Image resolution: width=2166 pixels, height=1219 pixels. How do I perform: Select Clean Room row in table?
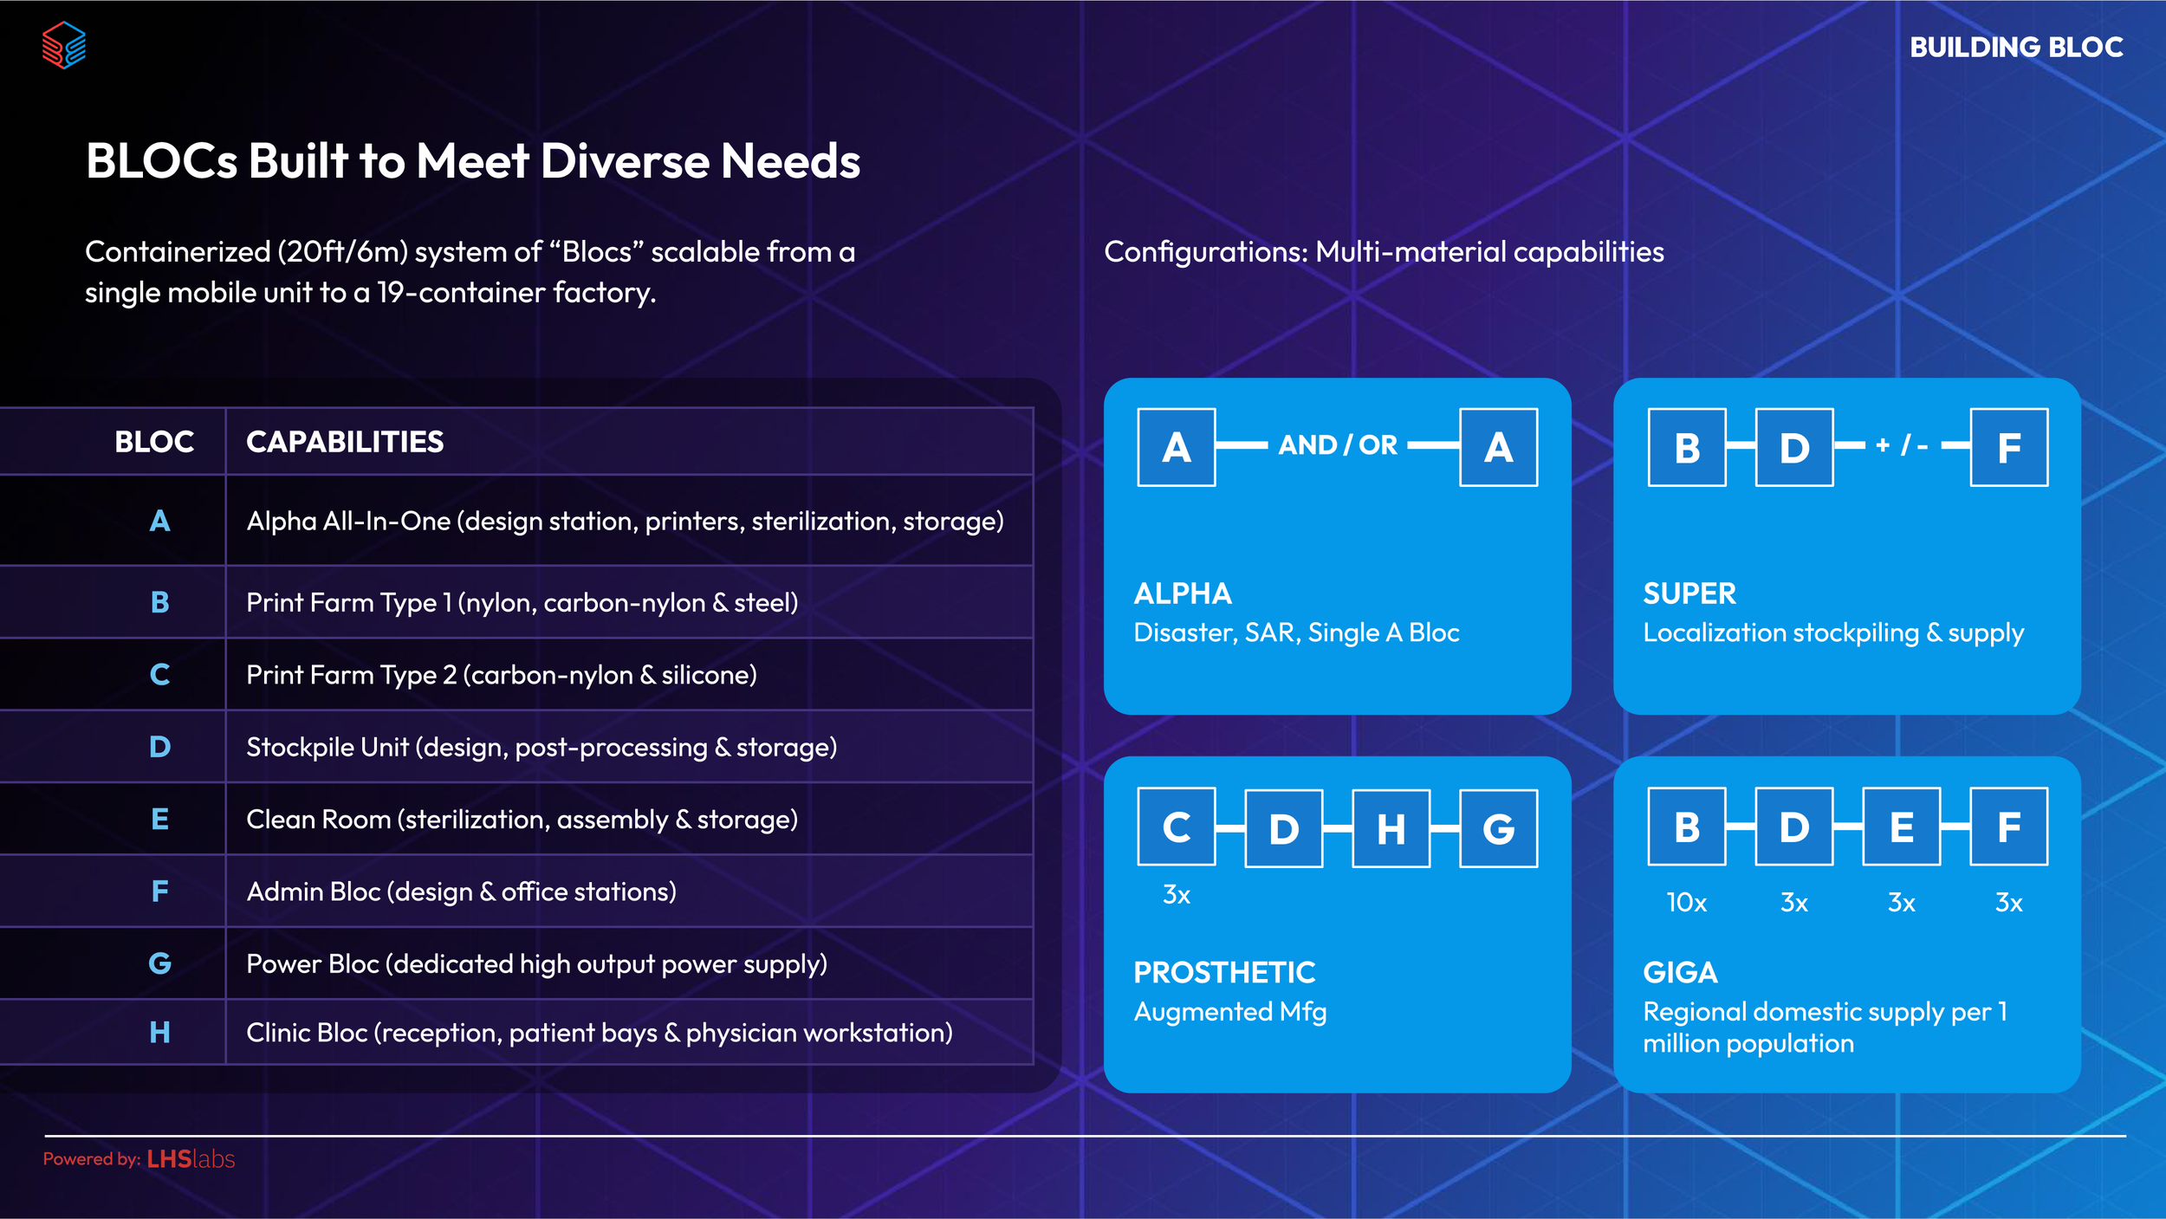(x=522, y=819)
